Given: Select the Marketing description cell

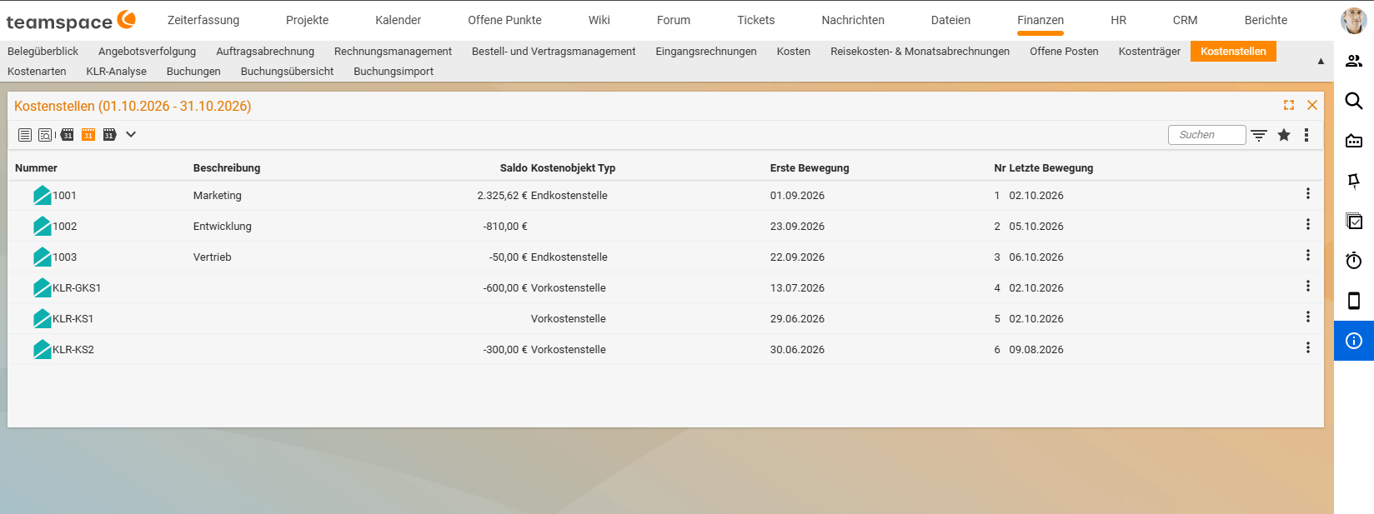Looking at the screenshot, I should 218,196.
